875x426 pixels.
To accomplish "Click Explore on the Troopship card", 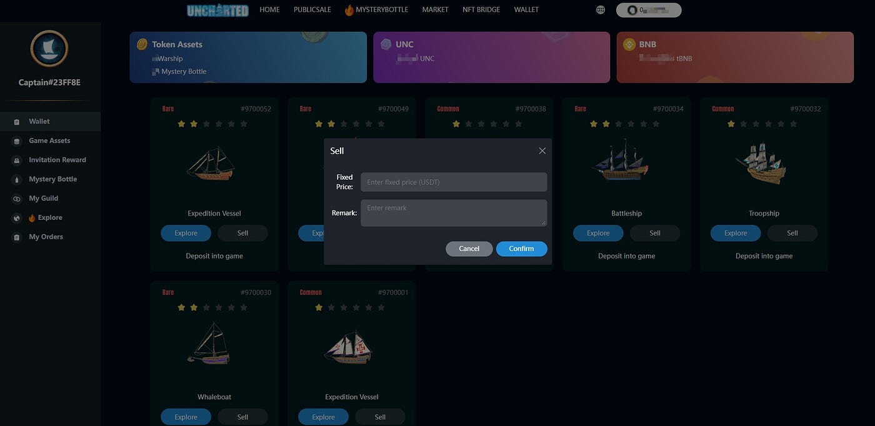I will coord(736,233).
